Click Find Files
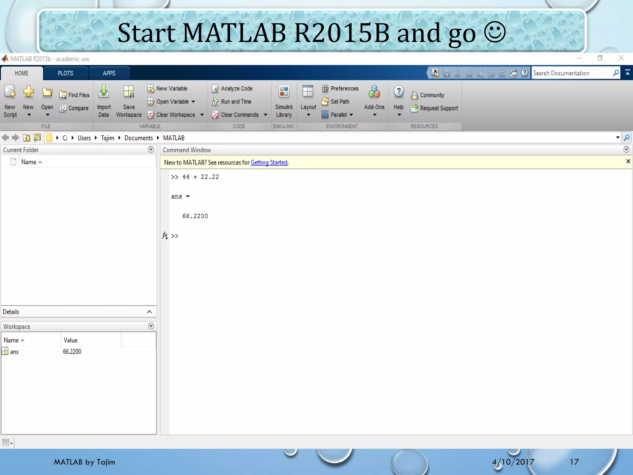 point(74,95)
